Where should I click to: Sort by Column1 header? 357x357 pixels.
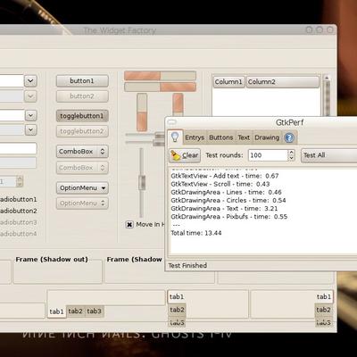pos(228,82)
